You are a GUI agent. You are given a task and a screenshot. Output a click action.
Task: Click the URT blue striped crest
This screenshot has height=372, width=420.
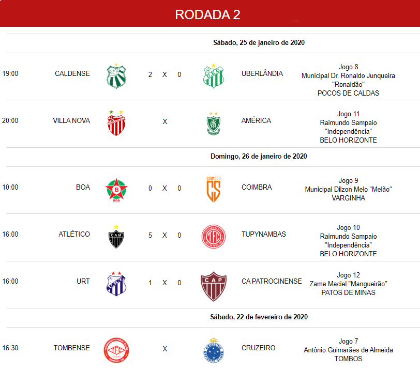116,284
